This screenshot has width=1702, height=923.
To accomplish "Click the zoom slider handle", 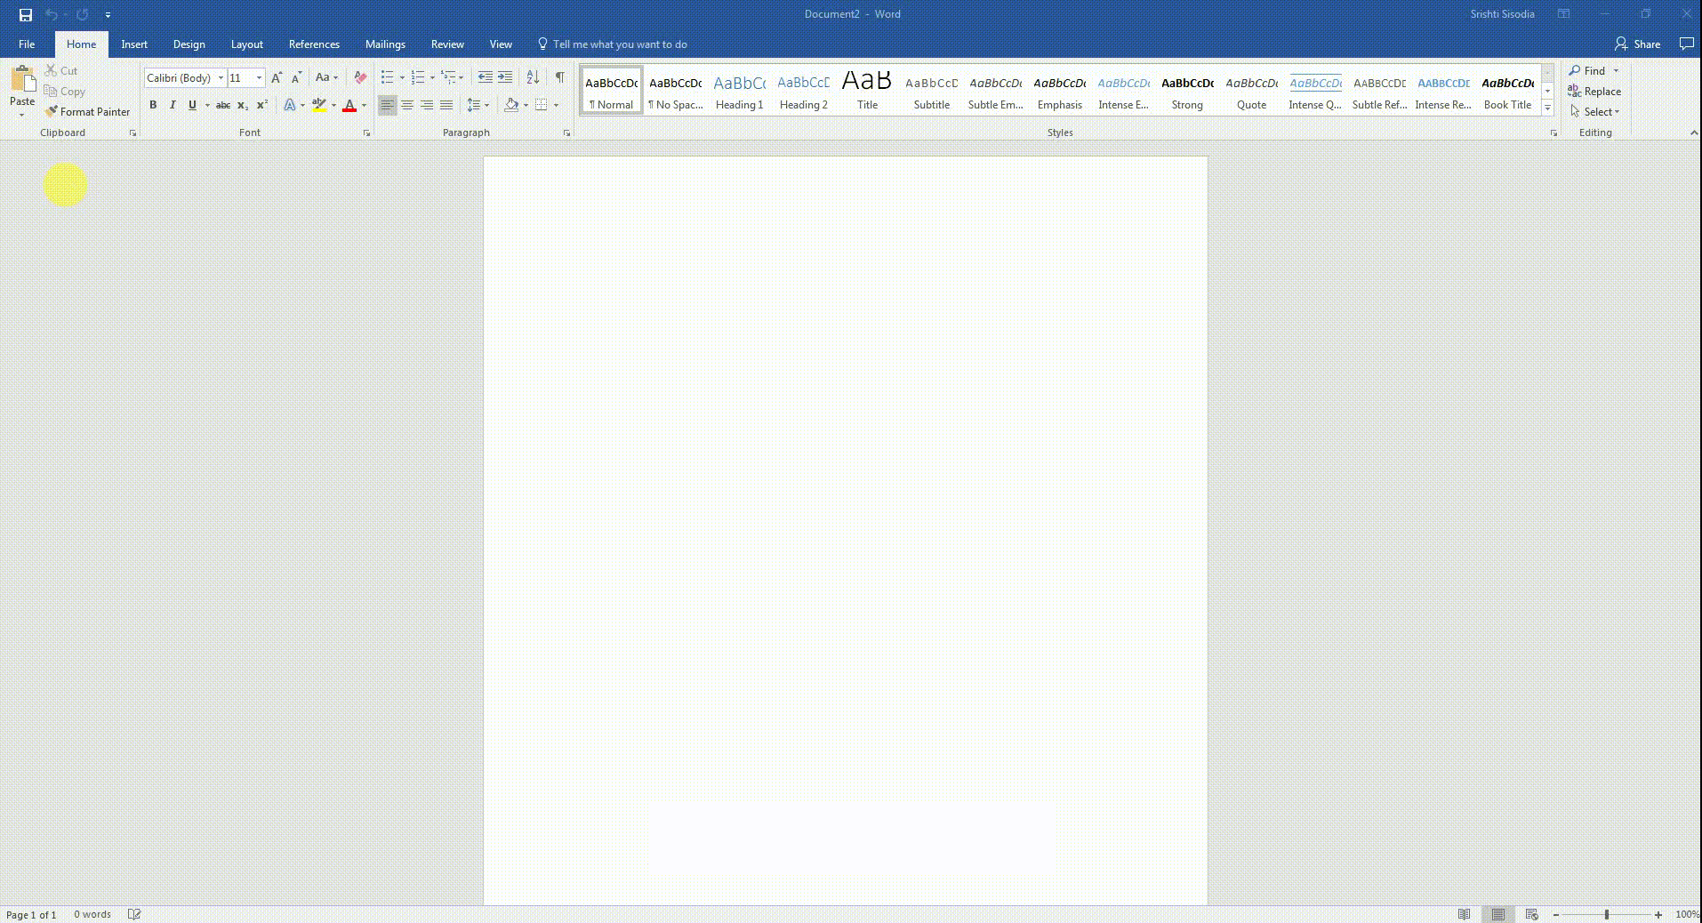I will tap(1607, 914).
